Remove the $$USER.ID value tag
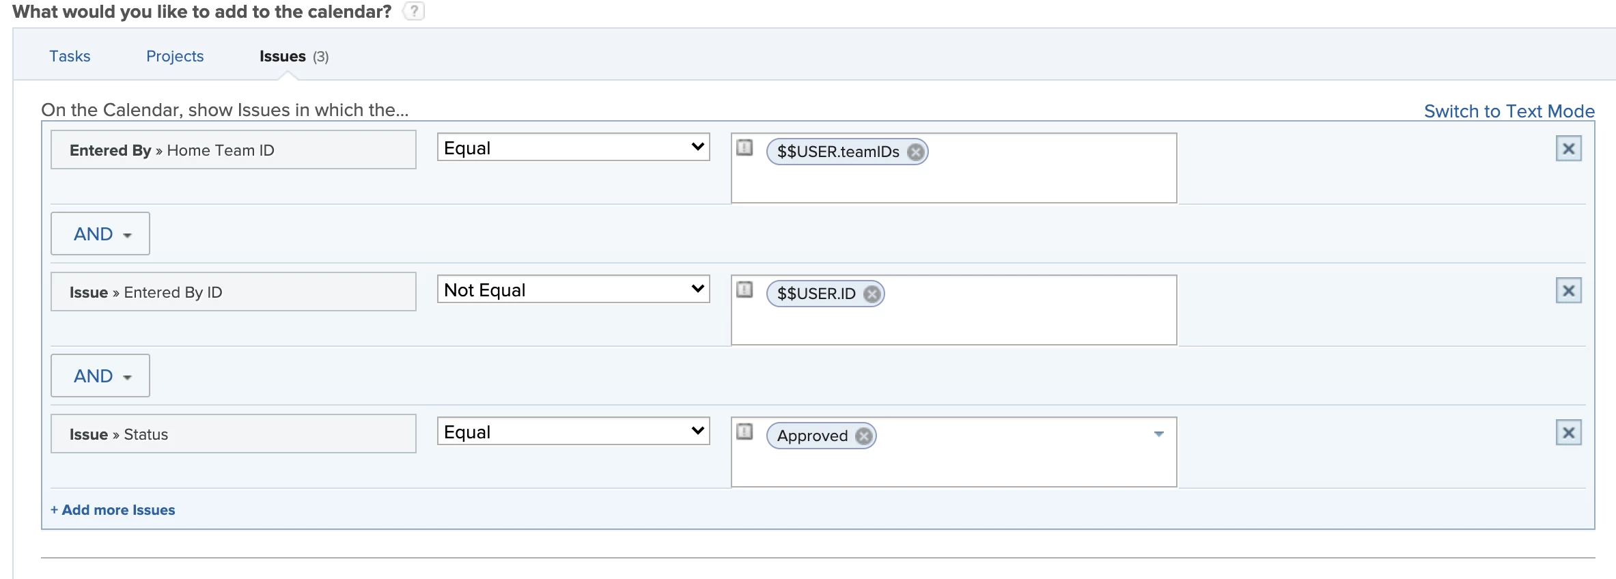The image size is (1616, 579). pos(872,294)
